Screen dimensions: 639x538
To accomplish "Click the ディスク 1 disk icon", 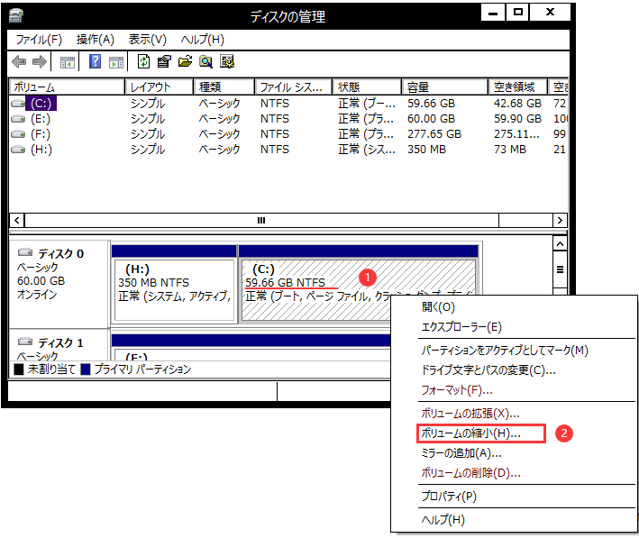I will pos(25,342).
